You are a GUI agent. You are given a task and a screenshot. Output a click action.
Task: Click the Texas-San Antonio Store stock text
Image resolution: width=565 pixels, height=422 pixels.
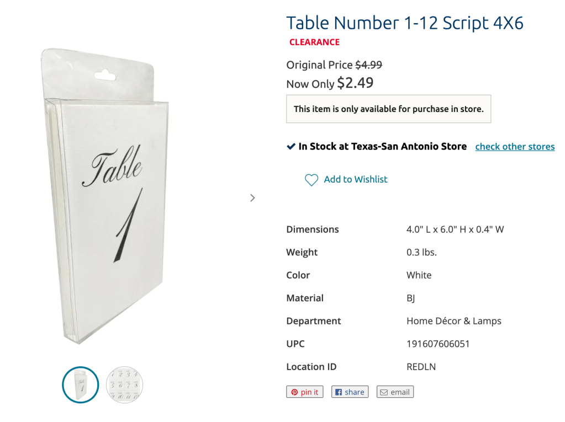coord(382,147)
